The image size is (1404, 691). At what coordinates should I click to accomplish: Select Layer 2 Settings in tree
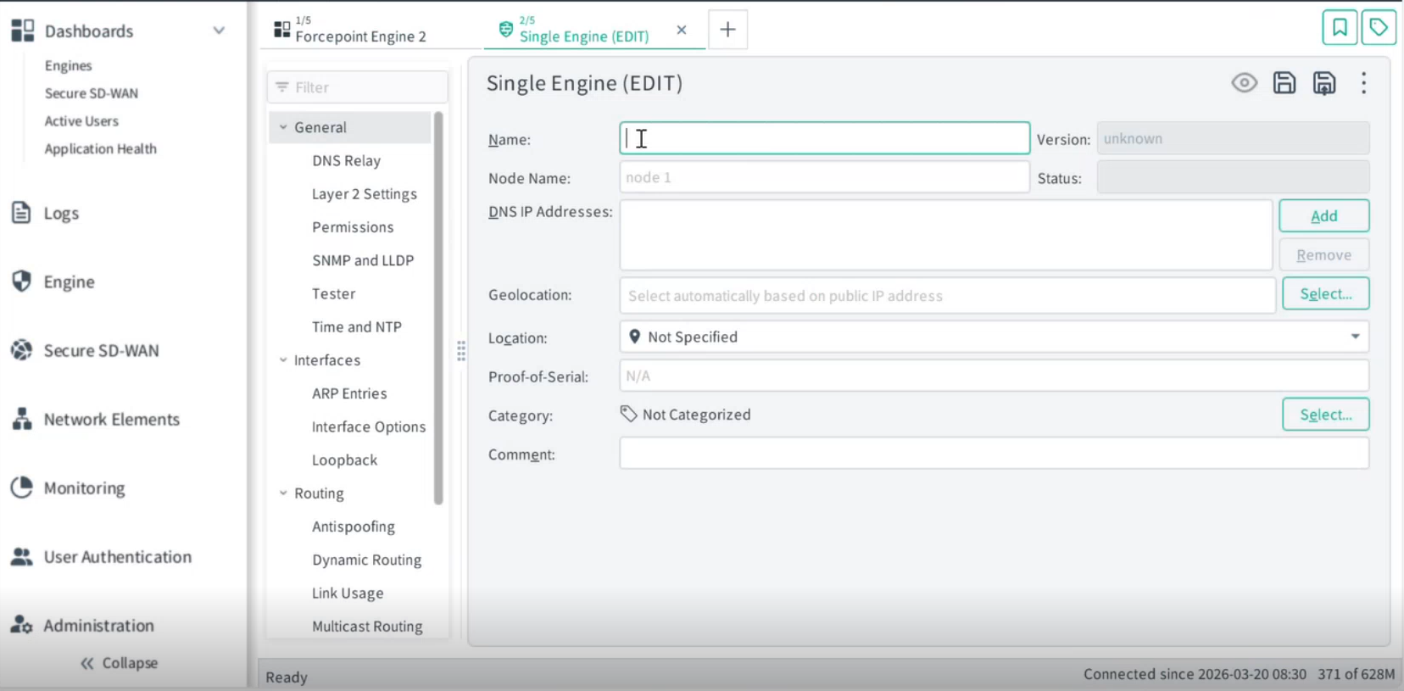pos(365,193)
